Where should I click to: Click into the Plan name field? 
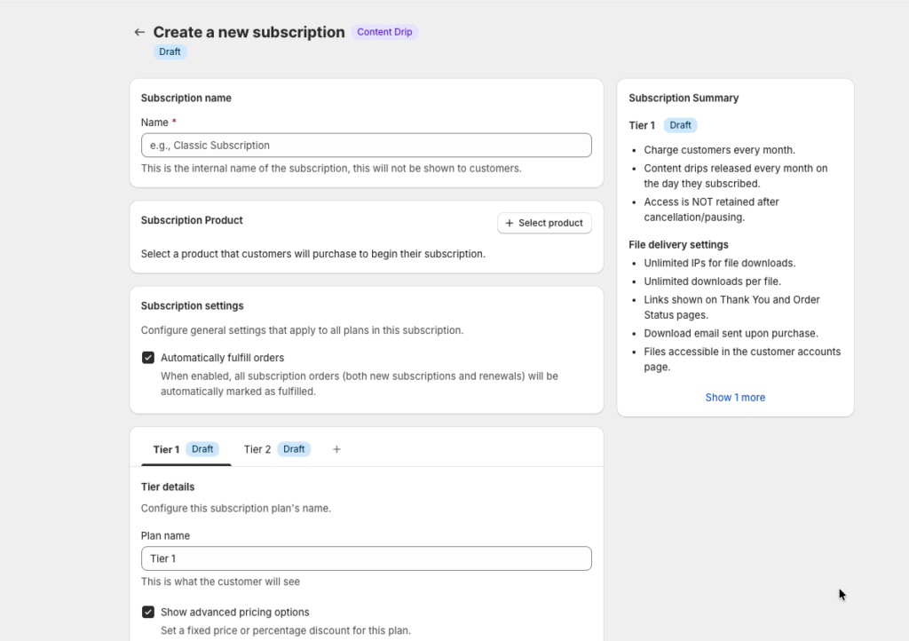[366, 558]
